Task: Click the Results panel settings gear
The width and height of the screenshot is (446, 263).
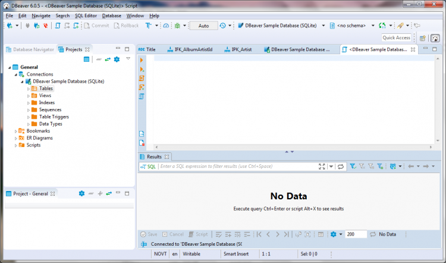Action: [334, 234]
